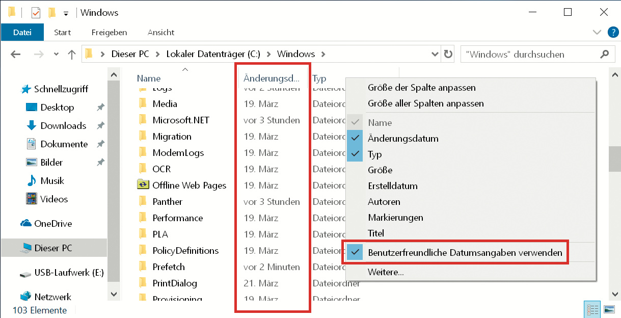Select the OCR folder icon
This screenshot has width=621, height=318.
tap(143, 169)
